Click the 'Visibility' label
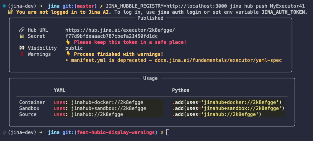 point(42,48)
